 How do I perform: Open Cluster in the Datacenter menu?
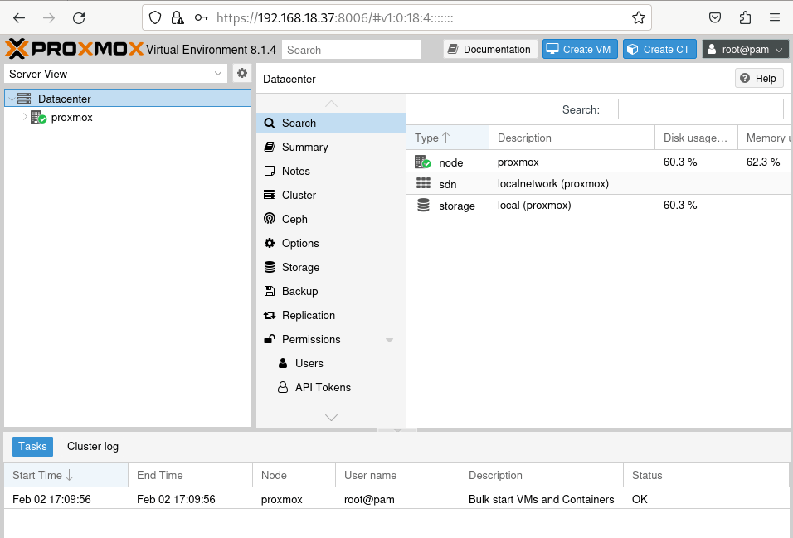click(x=331, y=195)
